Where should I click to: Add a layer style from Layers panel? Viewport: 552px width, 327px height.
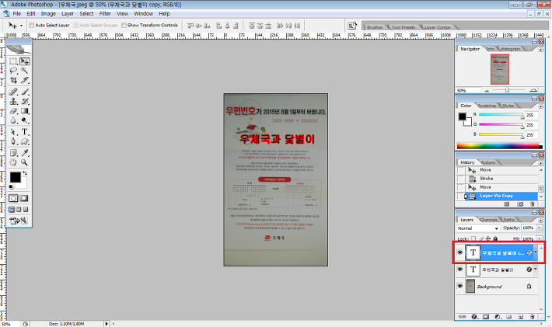coord(473,317)
